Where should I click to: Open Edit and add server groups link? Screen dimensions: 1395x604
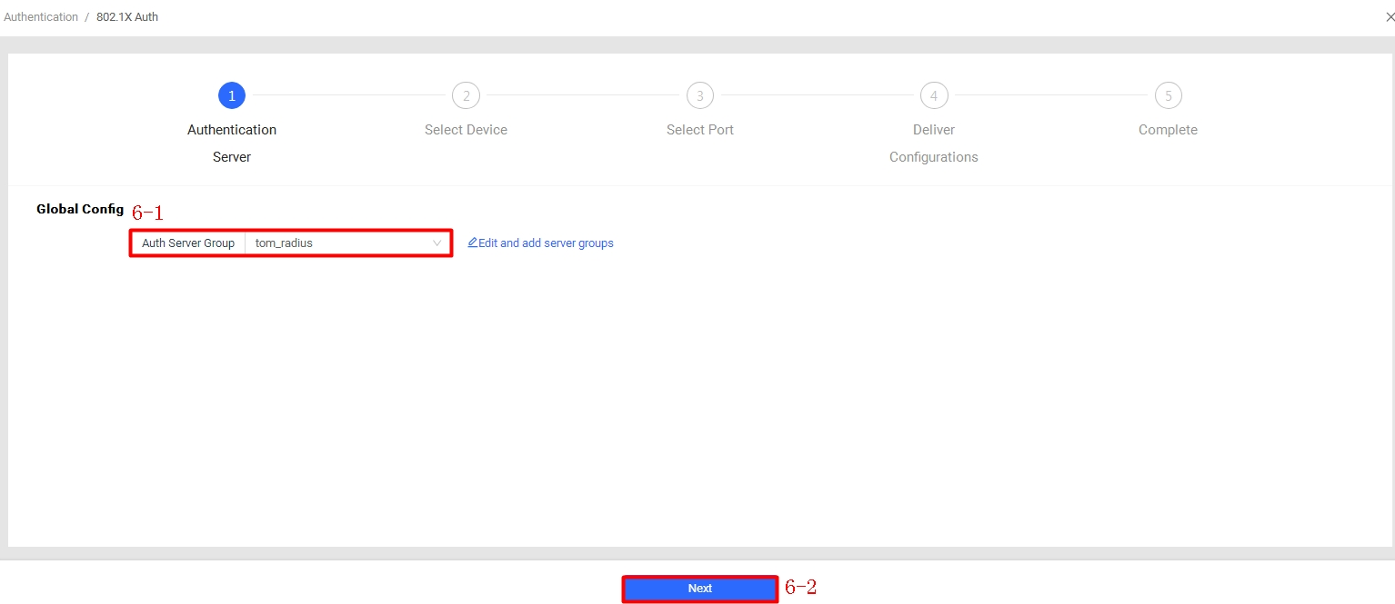pyautogui.click(x=546, y=243)
